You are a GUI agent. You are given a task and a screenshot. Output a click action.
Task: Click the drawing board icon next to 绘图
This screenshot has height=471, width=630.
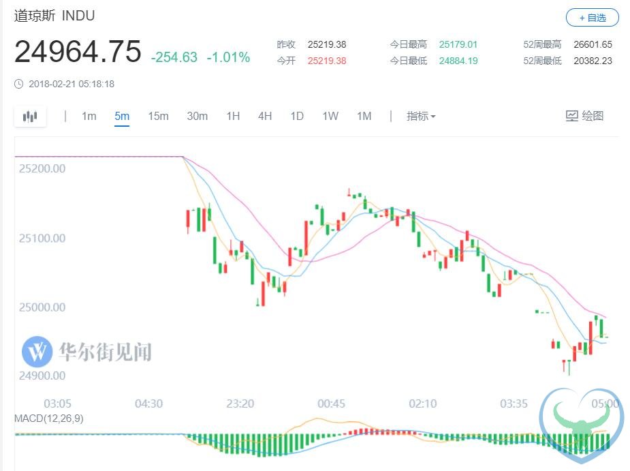point(571,117)
